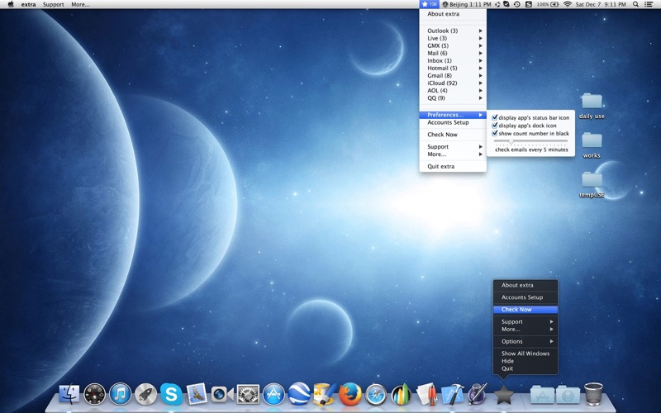Choose Quit in the dark Dock menu
Screen dimensions: 661x413
click(525, 368)
